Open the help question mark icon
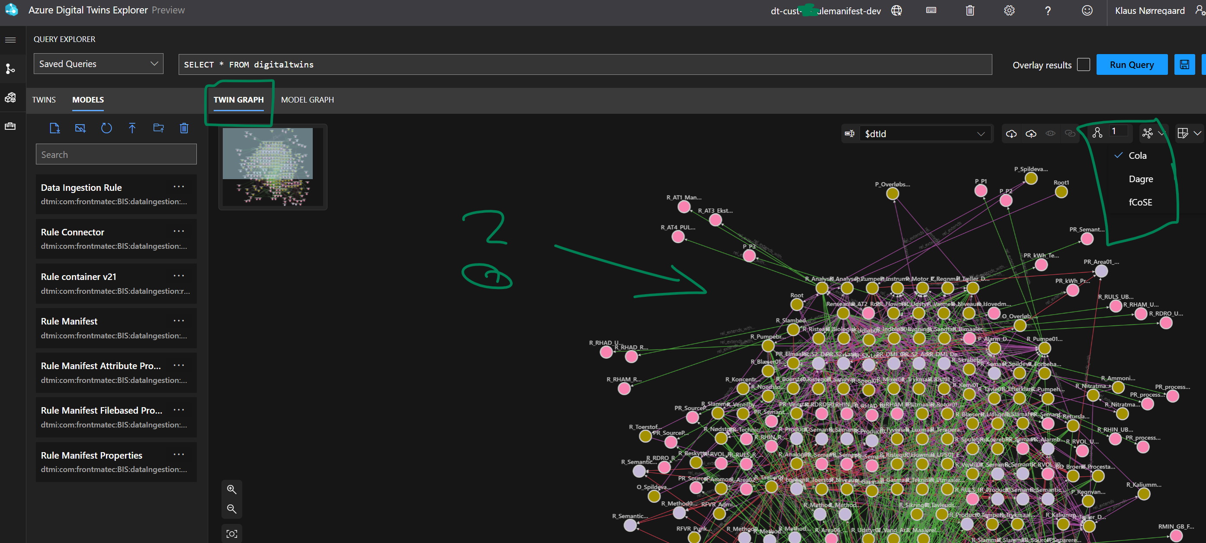 point(1048,10)
